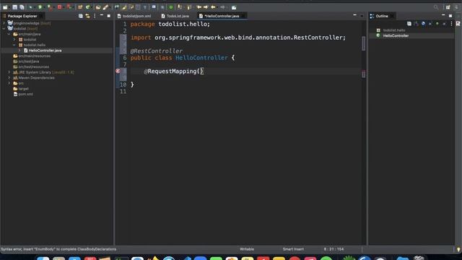Switch to the todolist/pom.xml tab
462x260 pixels.
(134, 16)
